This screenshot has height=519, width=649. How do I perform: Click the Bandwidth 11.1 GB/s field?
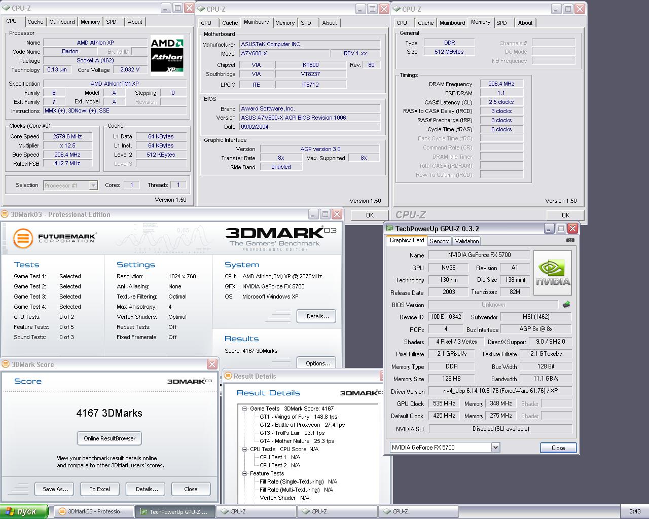[x=546, y=379]
